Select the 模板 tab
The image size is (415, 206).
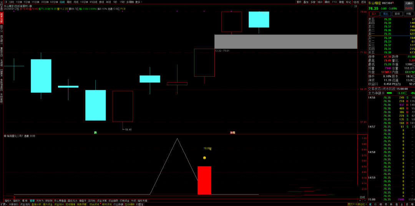click(25, 201)
